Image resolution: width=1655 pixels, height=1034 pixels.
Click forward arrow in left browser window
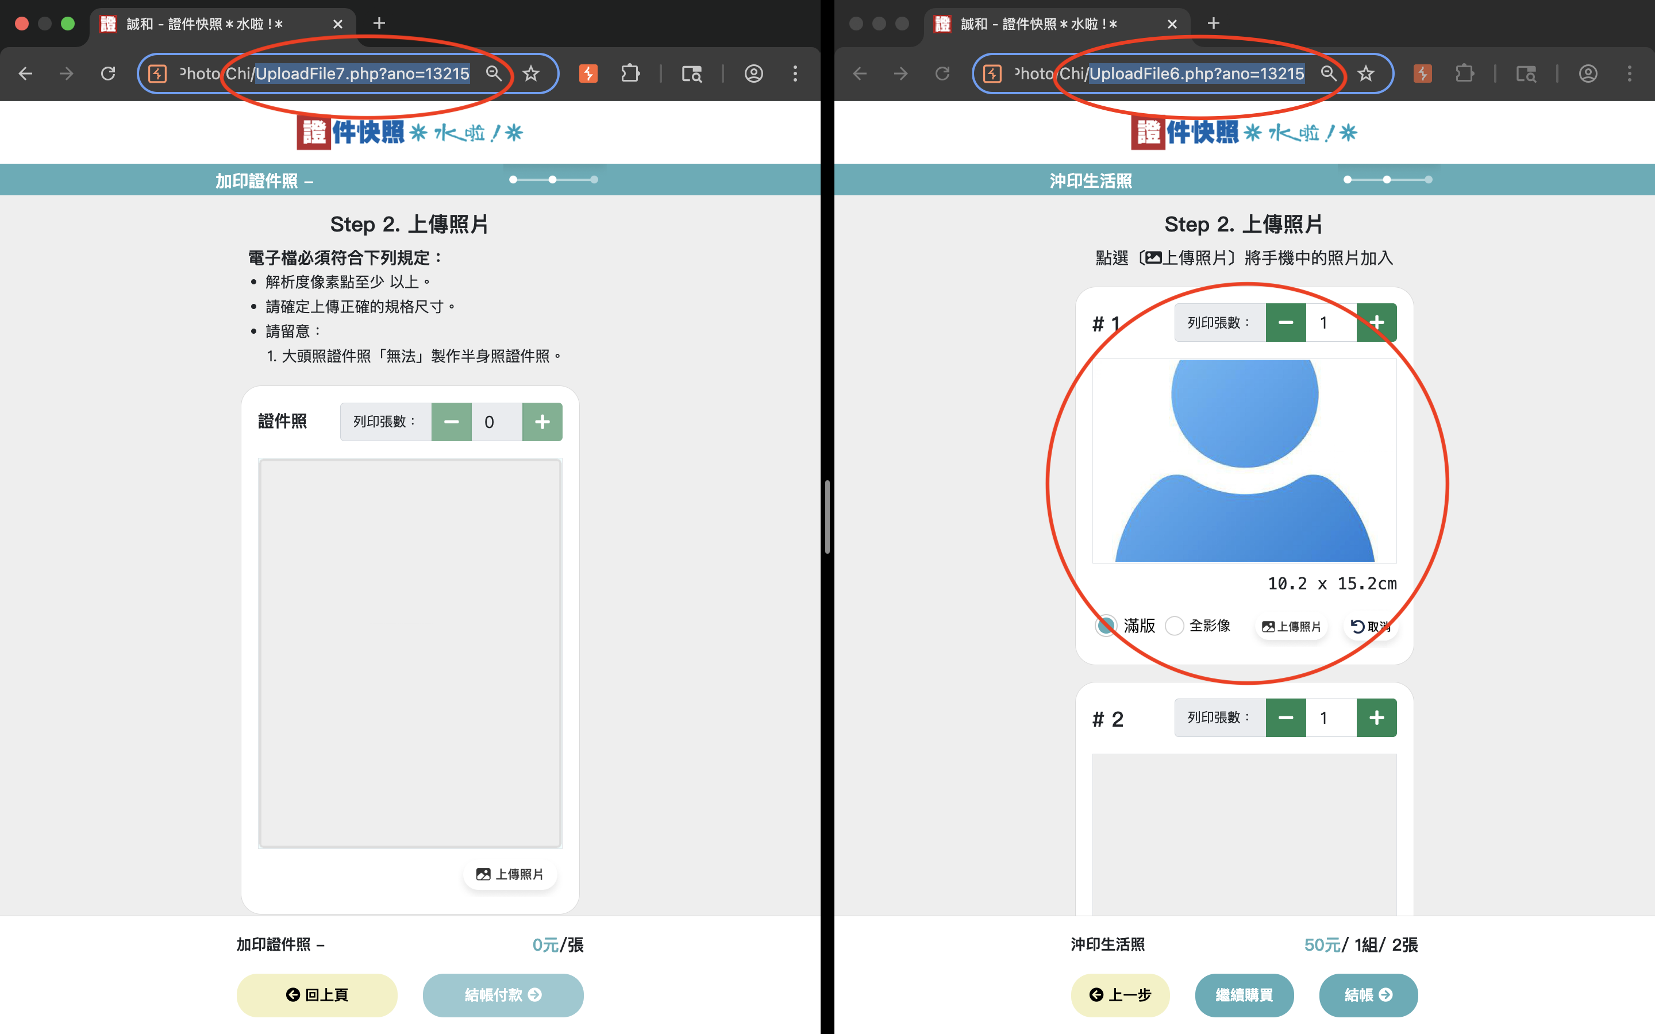coord(66,73)
